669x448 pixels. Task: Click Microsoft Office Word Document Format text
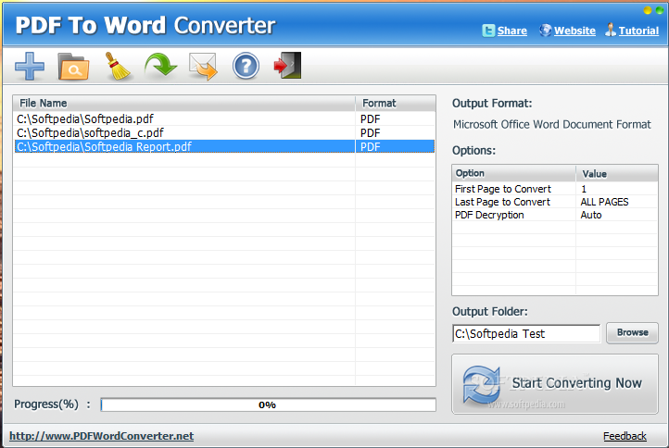(552, 124)
